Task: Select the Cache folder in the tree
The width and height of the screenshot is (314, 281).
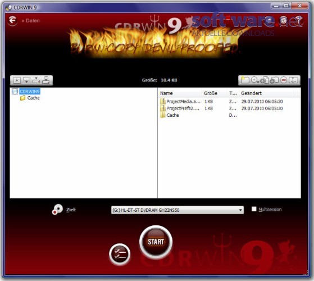Action: [x=33, y=98]
